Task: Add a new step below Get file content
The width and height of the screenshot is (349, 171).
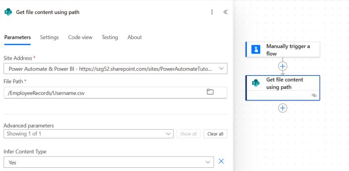Action: (283, 108)
